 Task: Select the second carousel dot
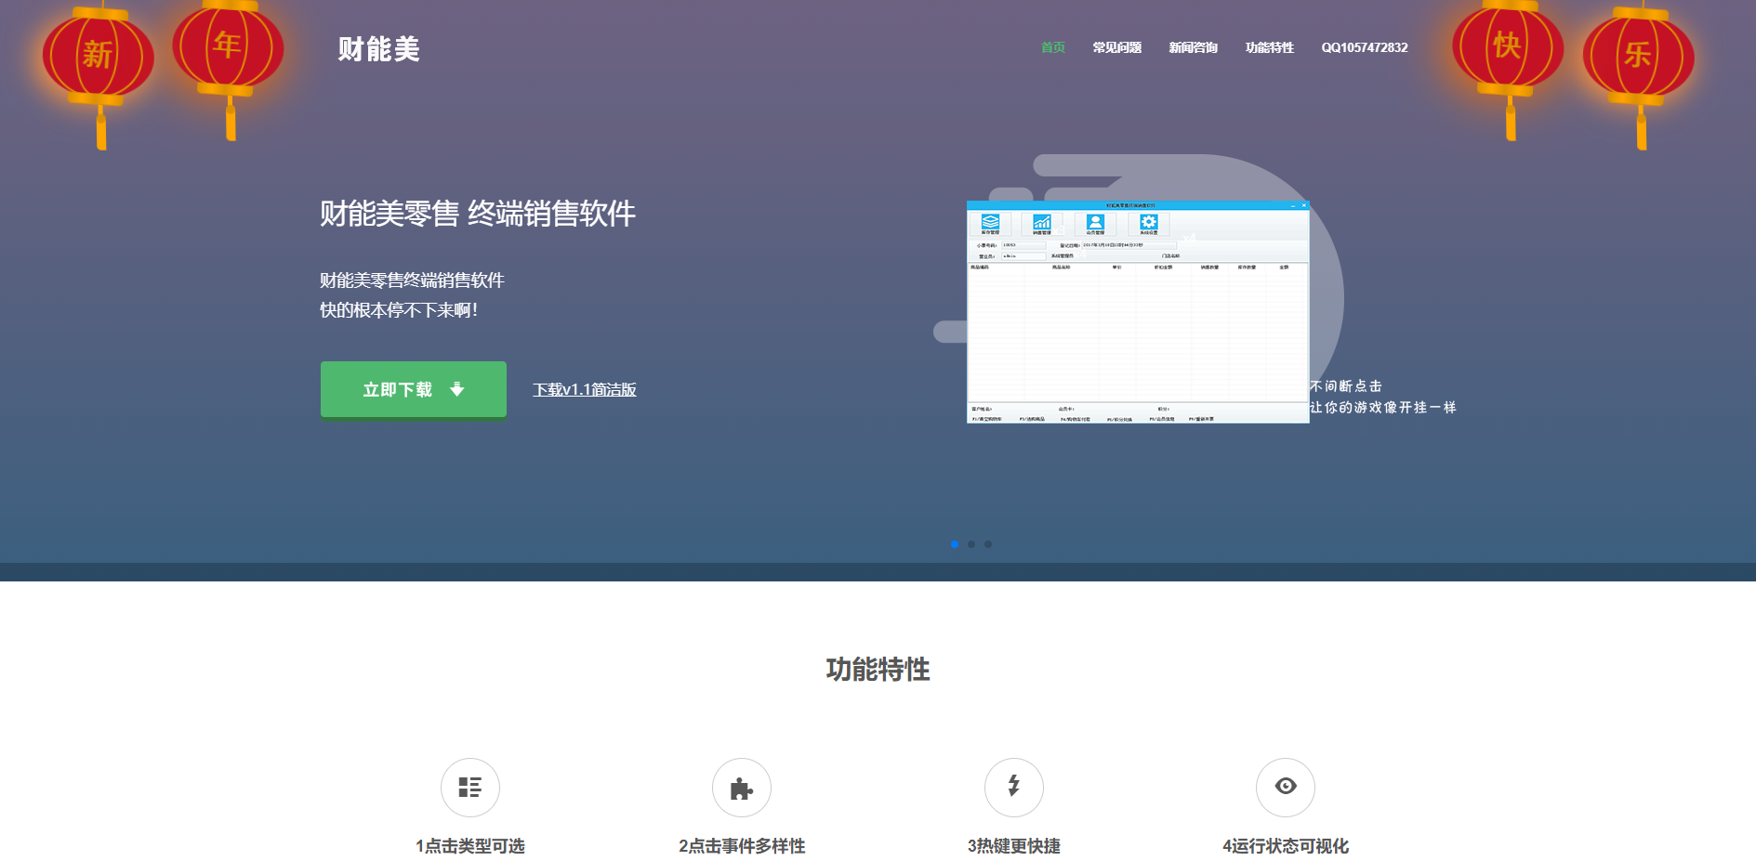point(971,544)
